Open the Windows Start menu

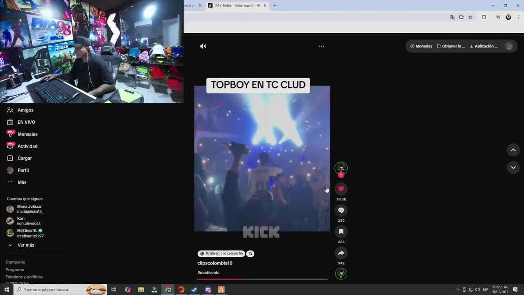point(7,290)
